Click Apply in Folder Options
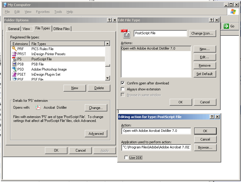The width and height of the screenshot is (241, 182). 105,150
